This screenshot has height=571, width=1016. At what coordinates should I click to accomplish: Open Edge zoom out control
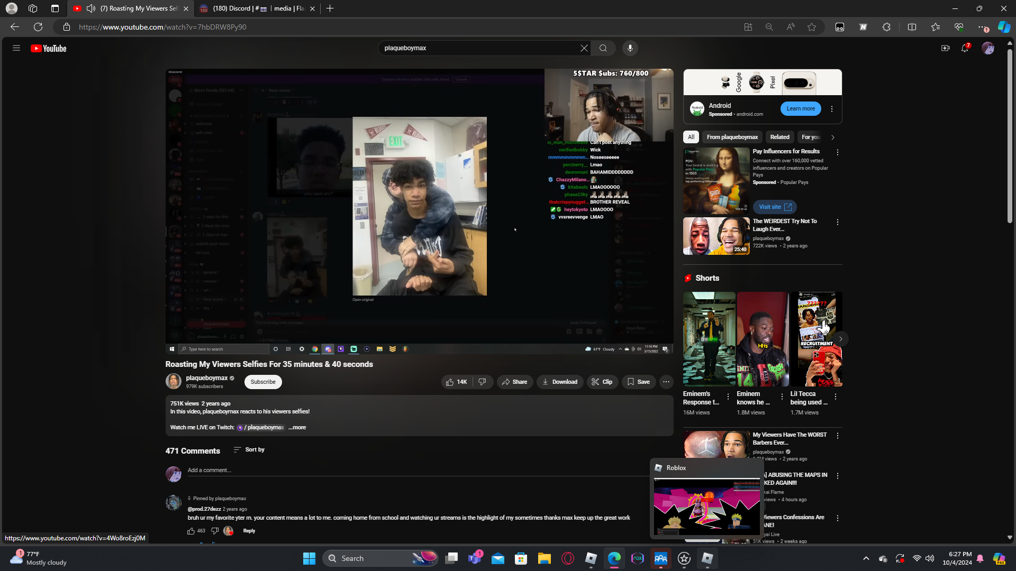tap(769, 27)
